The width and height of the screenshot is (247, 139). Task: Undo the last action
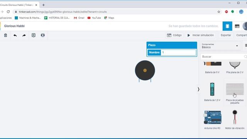pyautogui.click(x=15, y=35)
